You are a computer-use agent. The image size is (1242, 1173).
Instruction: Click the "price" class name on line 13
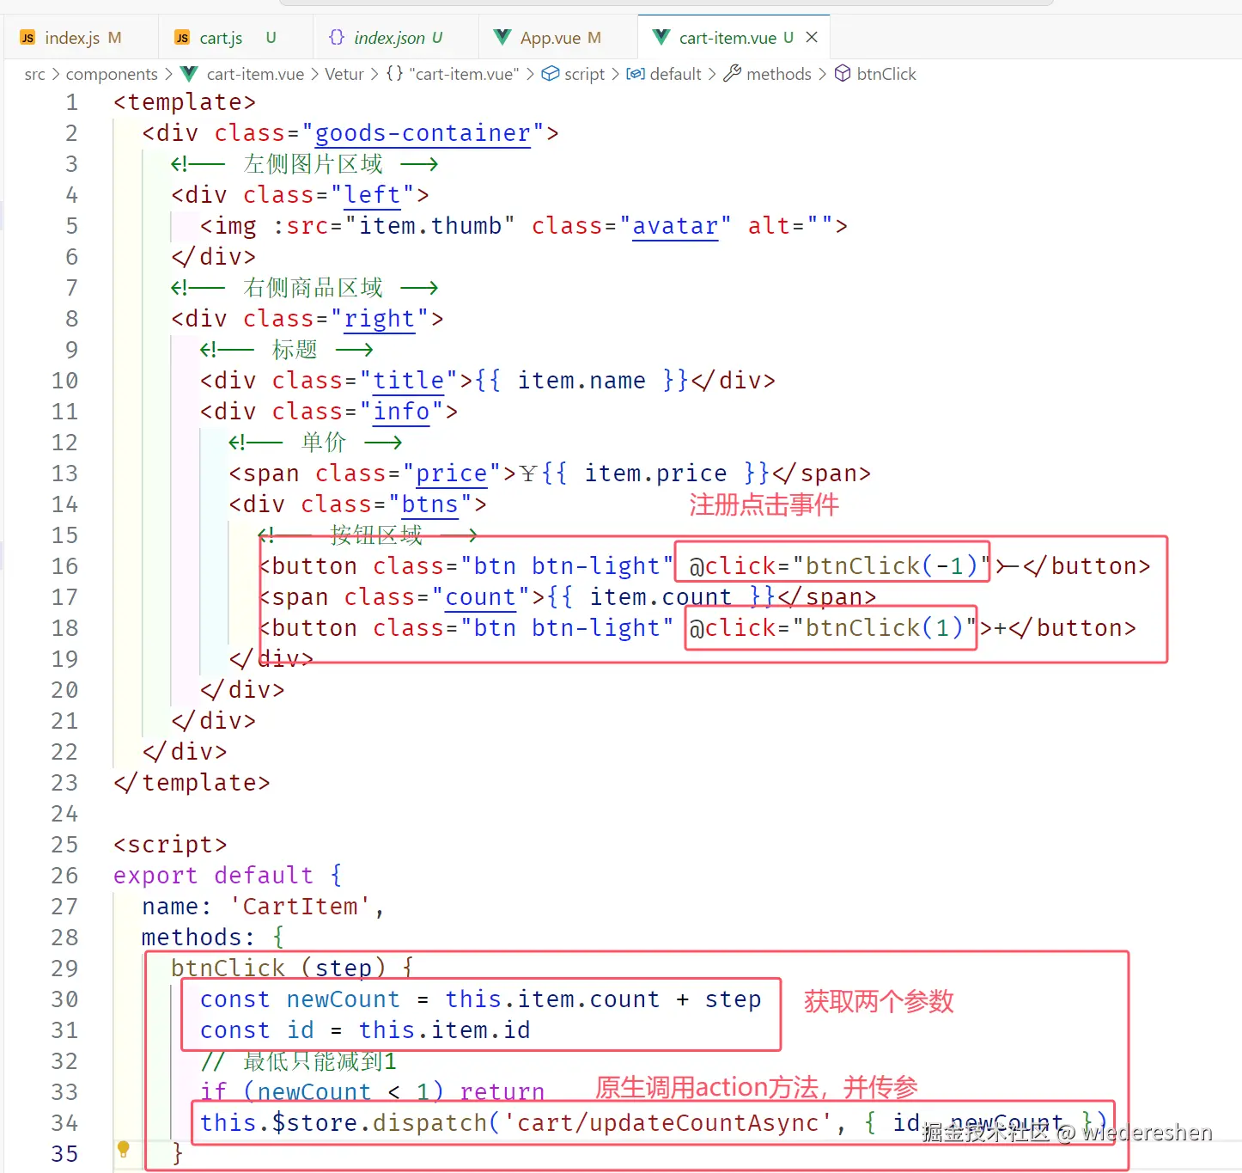[x=452, y=473]
